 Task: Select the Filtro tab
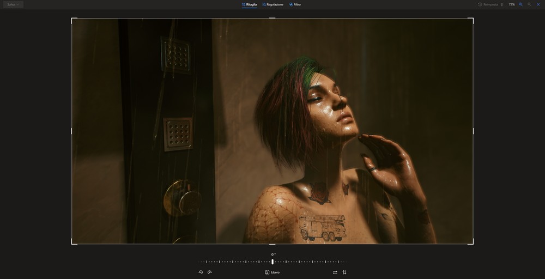click(x=295, y=4)
